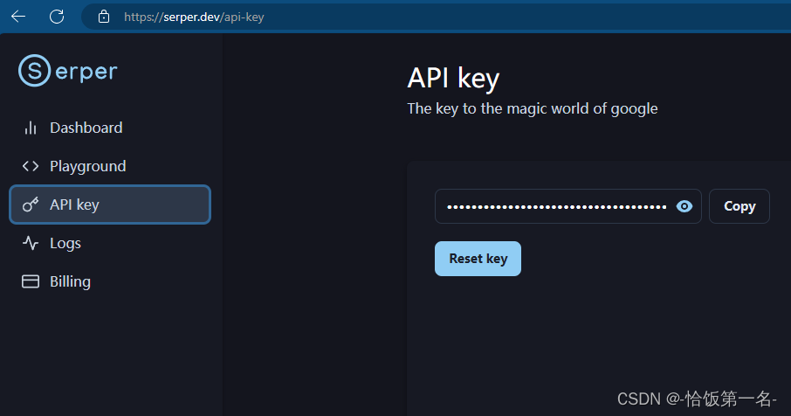Click the browser back arrow
791x416 pixels.
18,17
